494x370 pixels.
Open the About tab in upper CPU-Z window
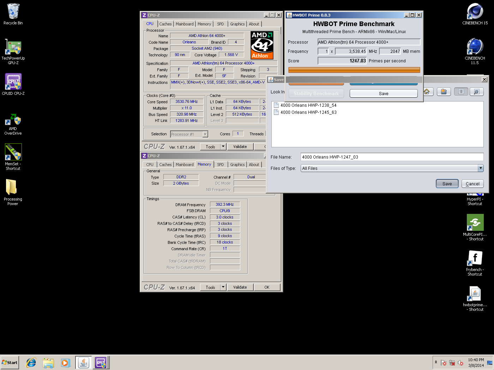(254, 24)
